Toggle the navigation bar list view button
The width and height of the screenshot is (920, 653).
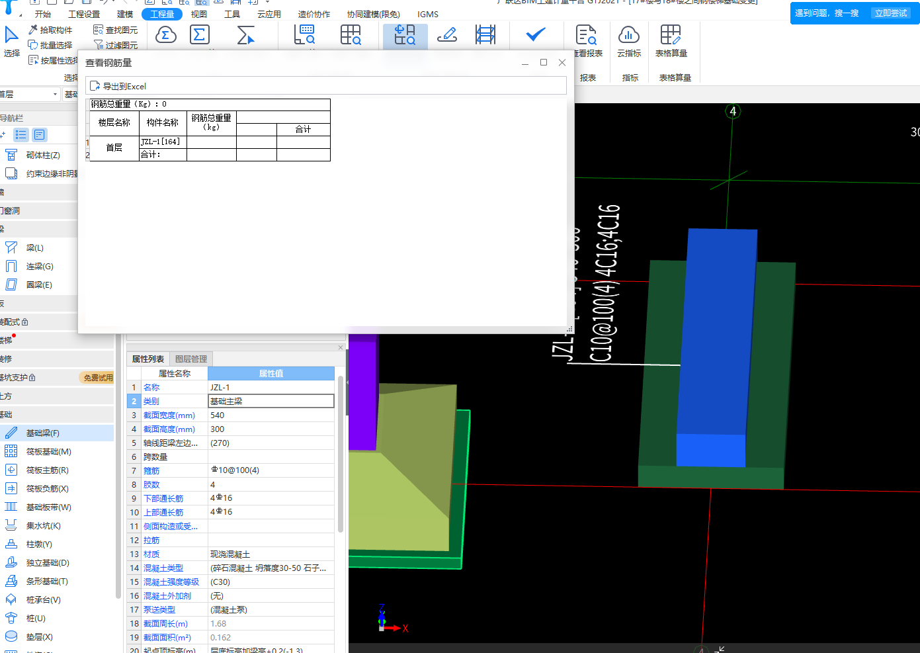click(x=21, y=135)
